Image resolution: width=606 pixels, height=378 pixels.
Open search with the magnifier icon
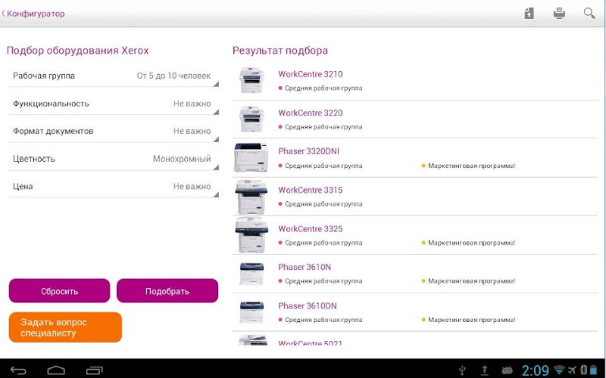[589, 14]
